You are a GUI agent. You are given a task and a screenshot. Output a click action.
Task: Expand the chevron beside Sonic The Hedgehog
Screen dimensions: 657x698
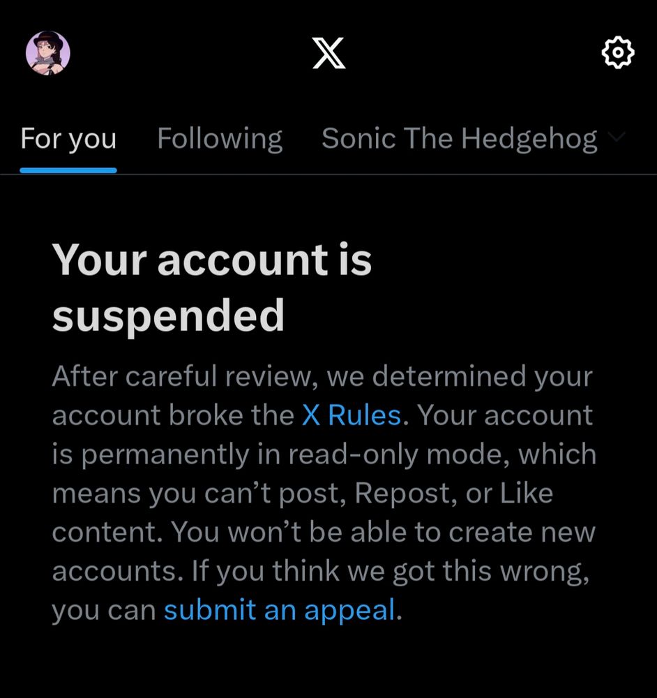click(615, 137)
